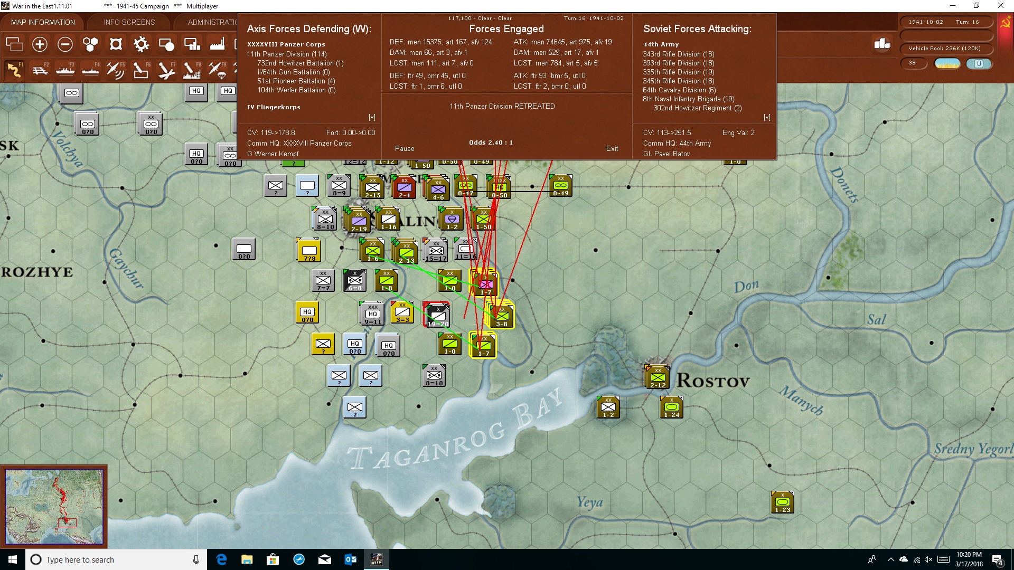Click the square fort-shaped toolbar icon
Screen dimensions: 1014x570
tap(116, 44)
